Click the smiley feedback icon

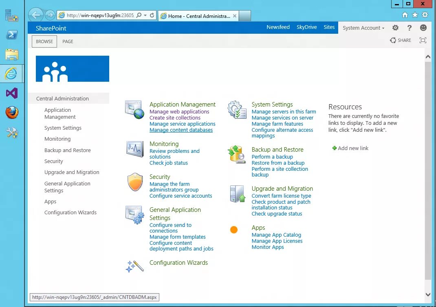pyautogui.click(x=423, y=28)
